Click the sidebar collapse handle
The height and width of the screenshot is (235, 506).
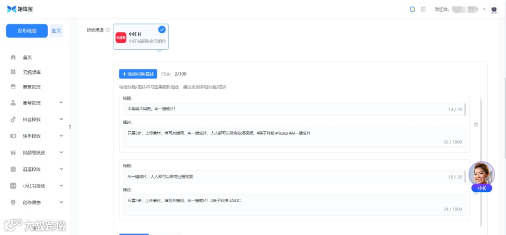[70, 127]
